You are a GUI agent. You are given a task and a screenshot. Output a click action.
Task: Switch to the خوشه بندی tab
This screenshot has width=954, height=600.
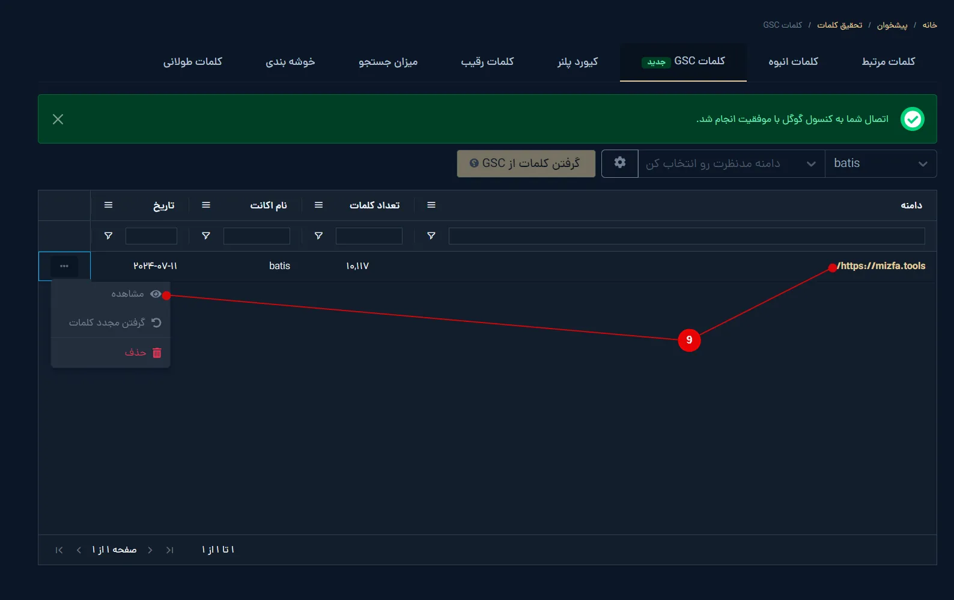[x=290, y=62]
